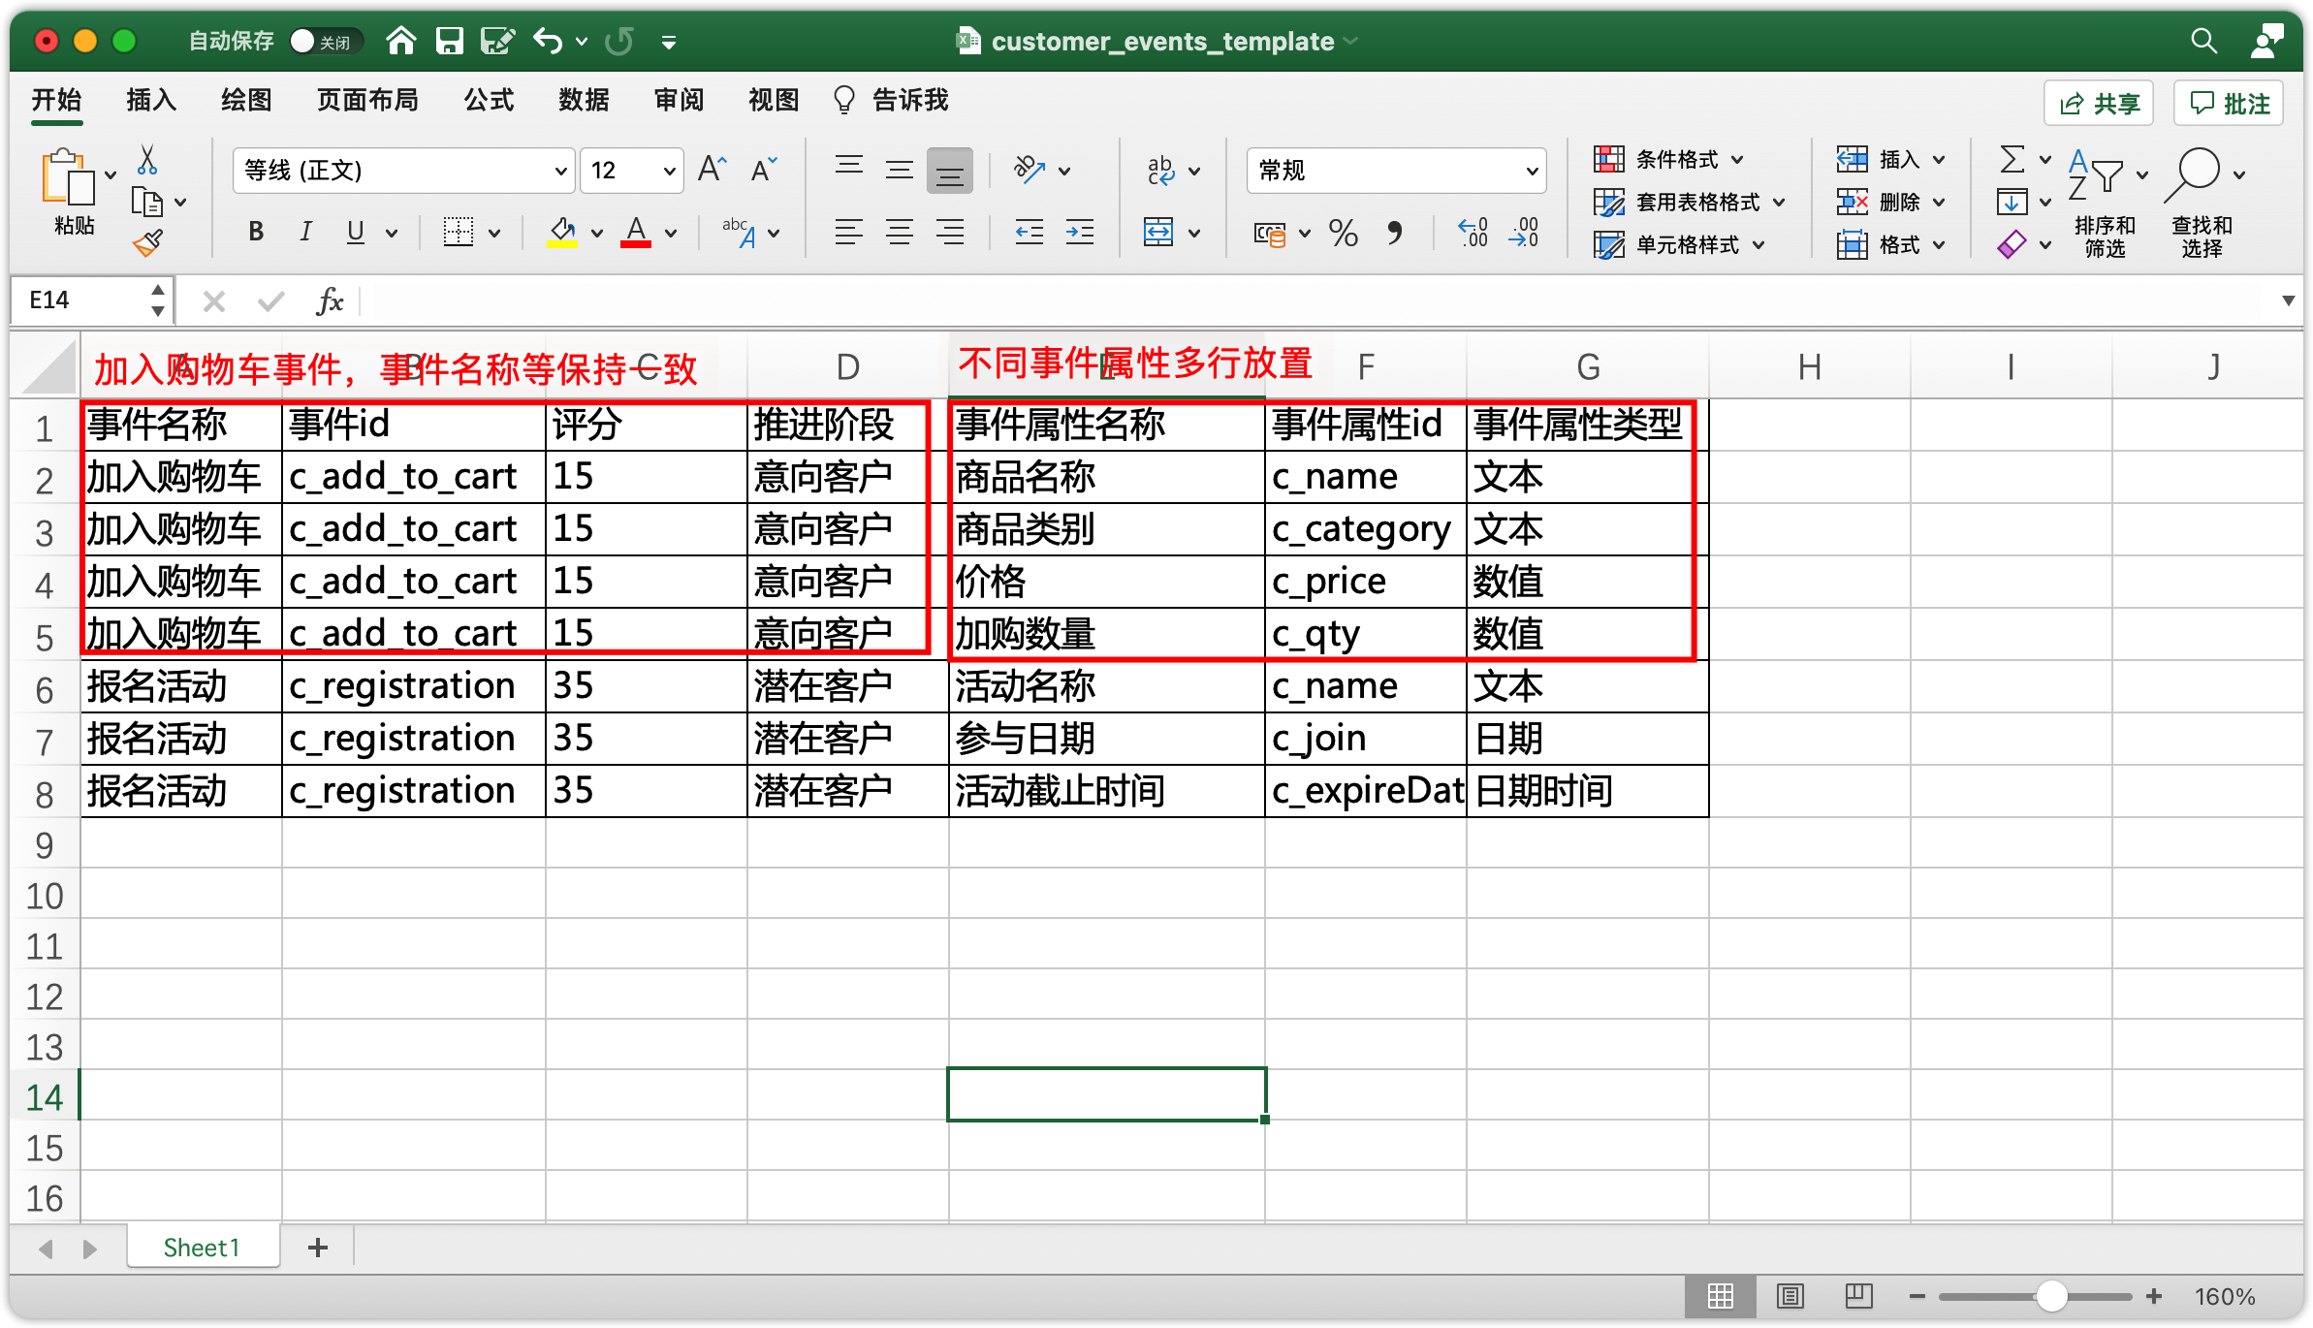Click Decrease Decimal icon
Viewport: 2313px width, 1328px height.
[x=1523, y=233]
